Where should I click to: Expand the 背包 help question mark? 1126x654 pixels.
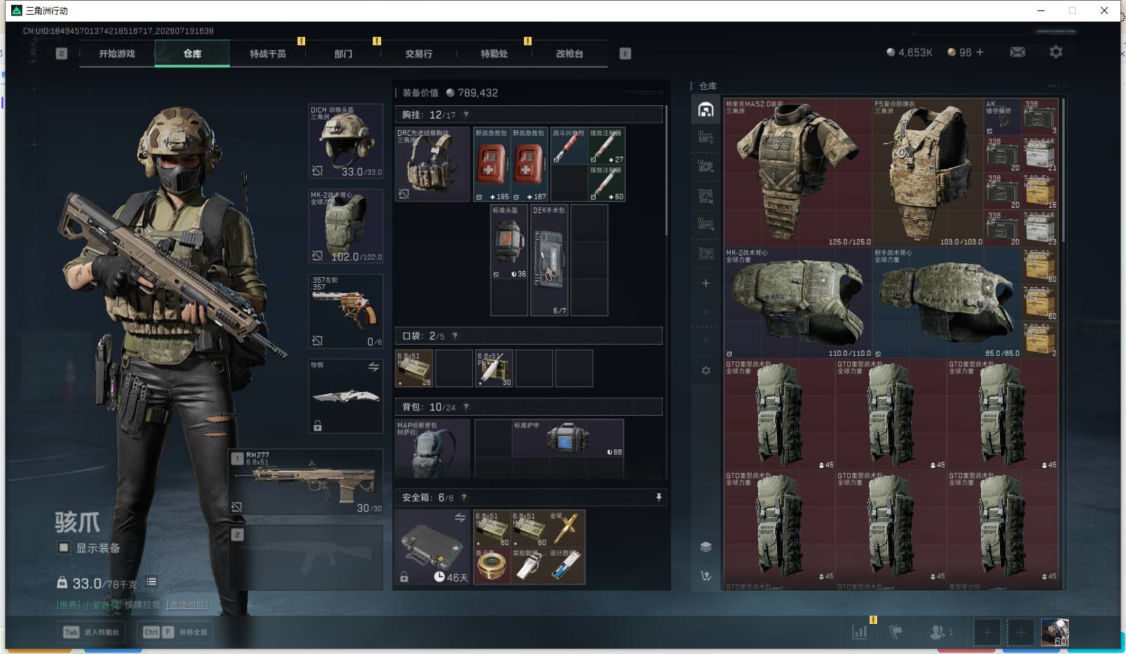tap(466, 407)
